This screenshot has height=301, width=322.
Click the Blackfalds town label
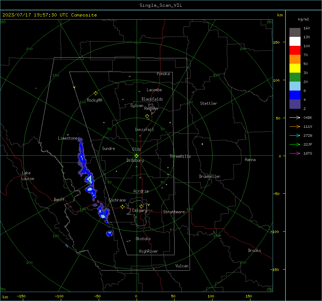tap(152, 99)
